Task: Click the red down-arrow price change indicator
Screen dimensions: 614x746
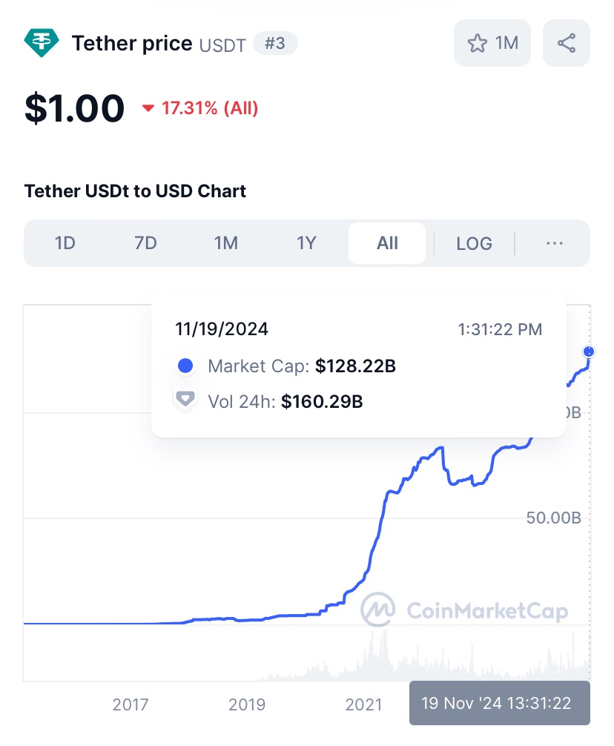Action: [148, 109]
